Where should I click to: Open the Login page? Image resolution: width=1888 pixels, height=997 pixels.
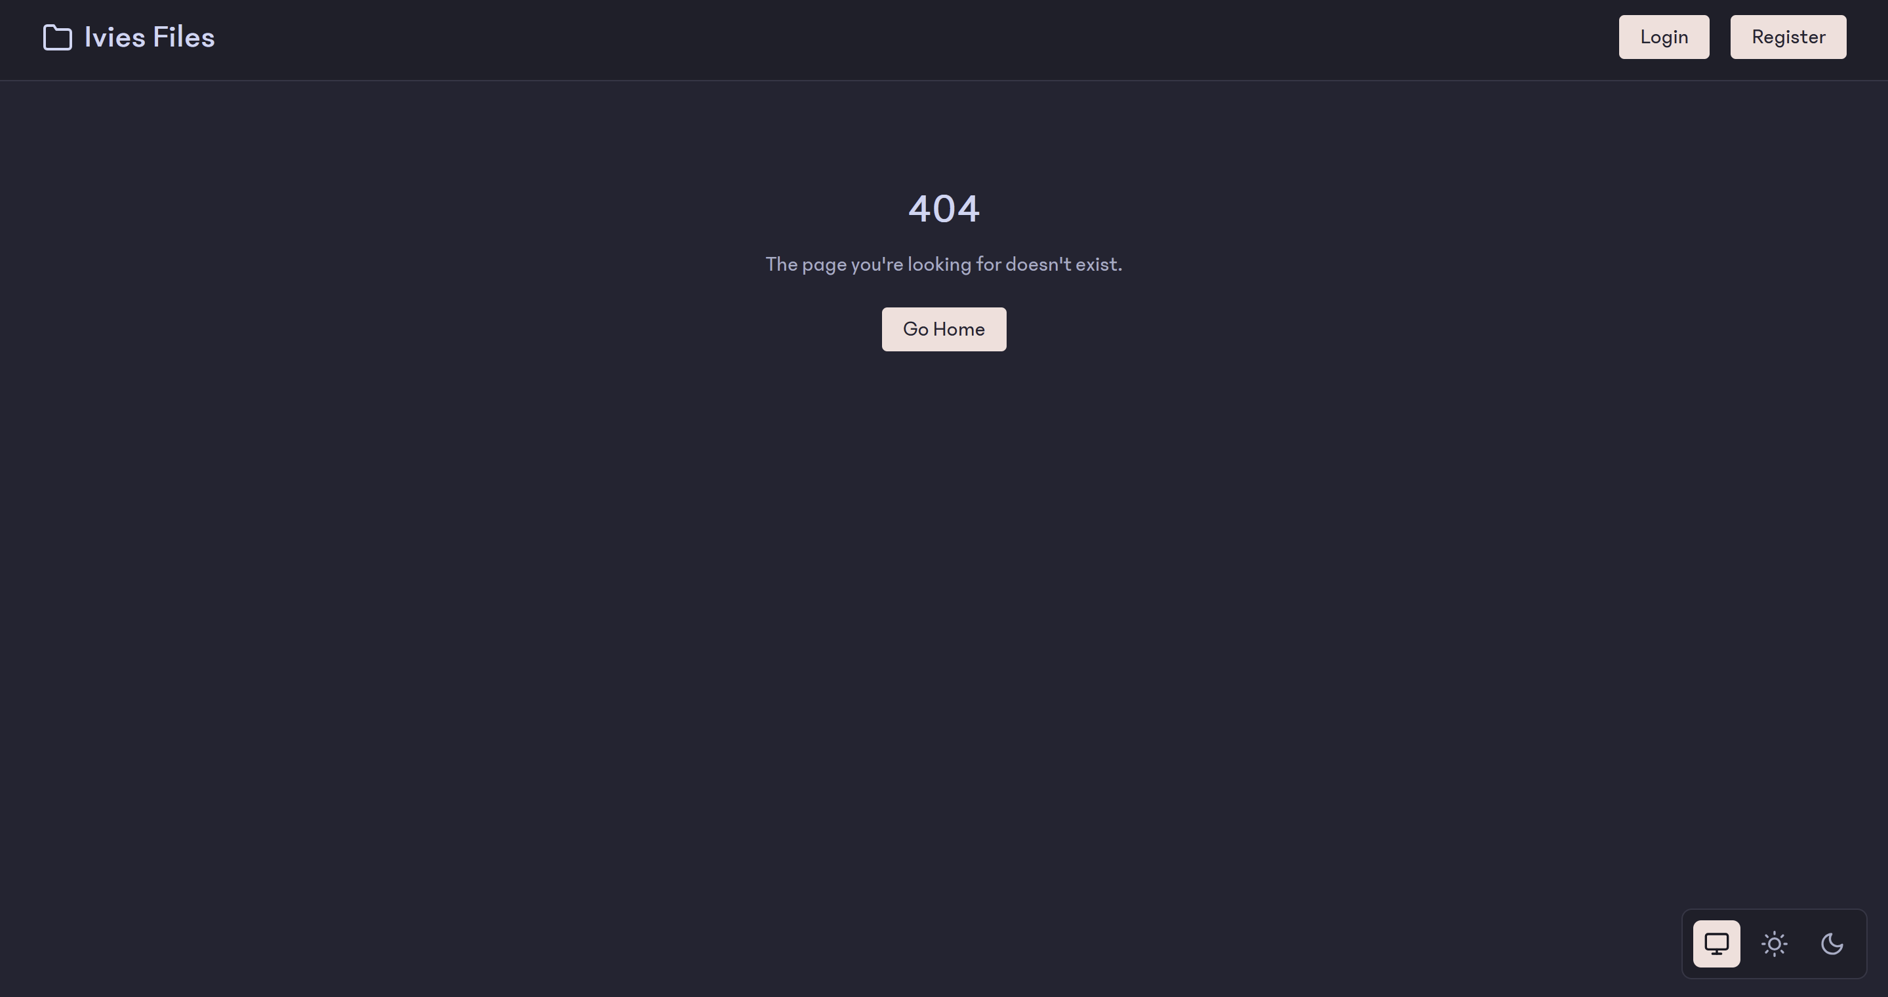[1664, 37]
